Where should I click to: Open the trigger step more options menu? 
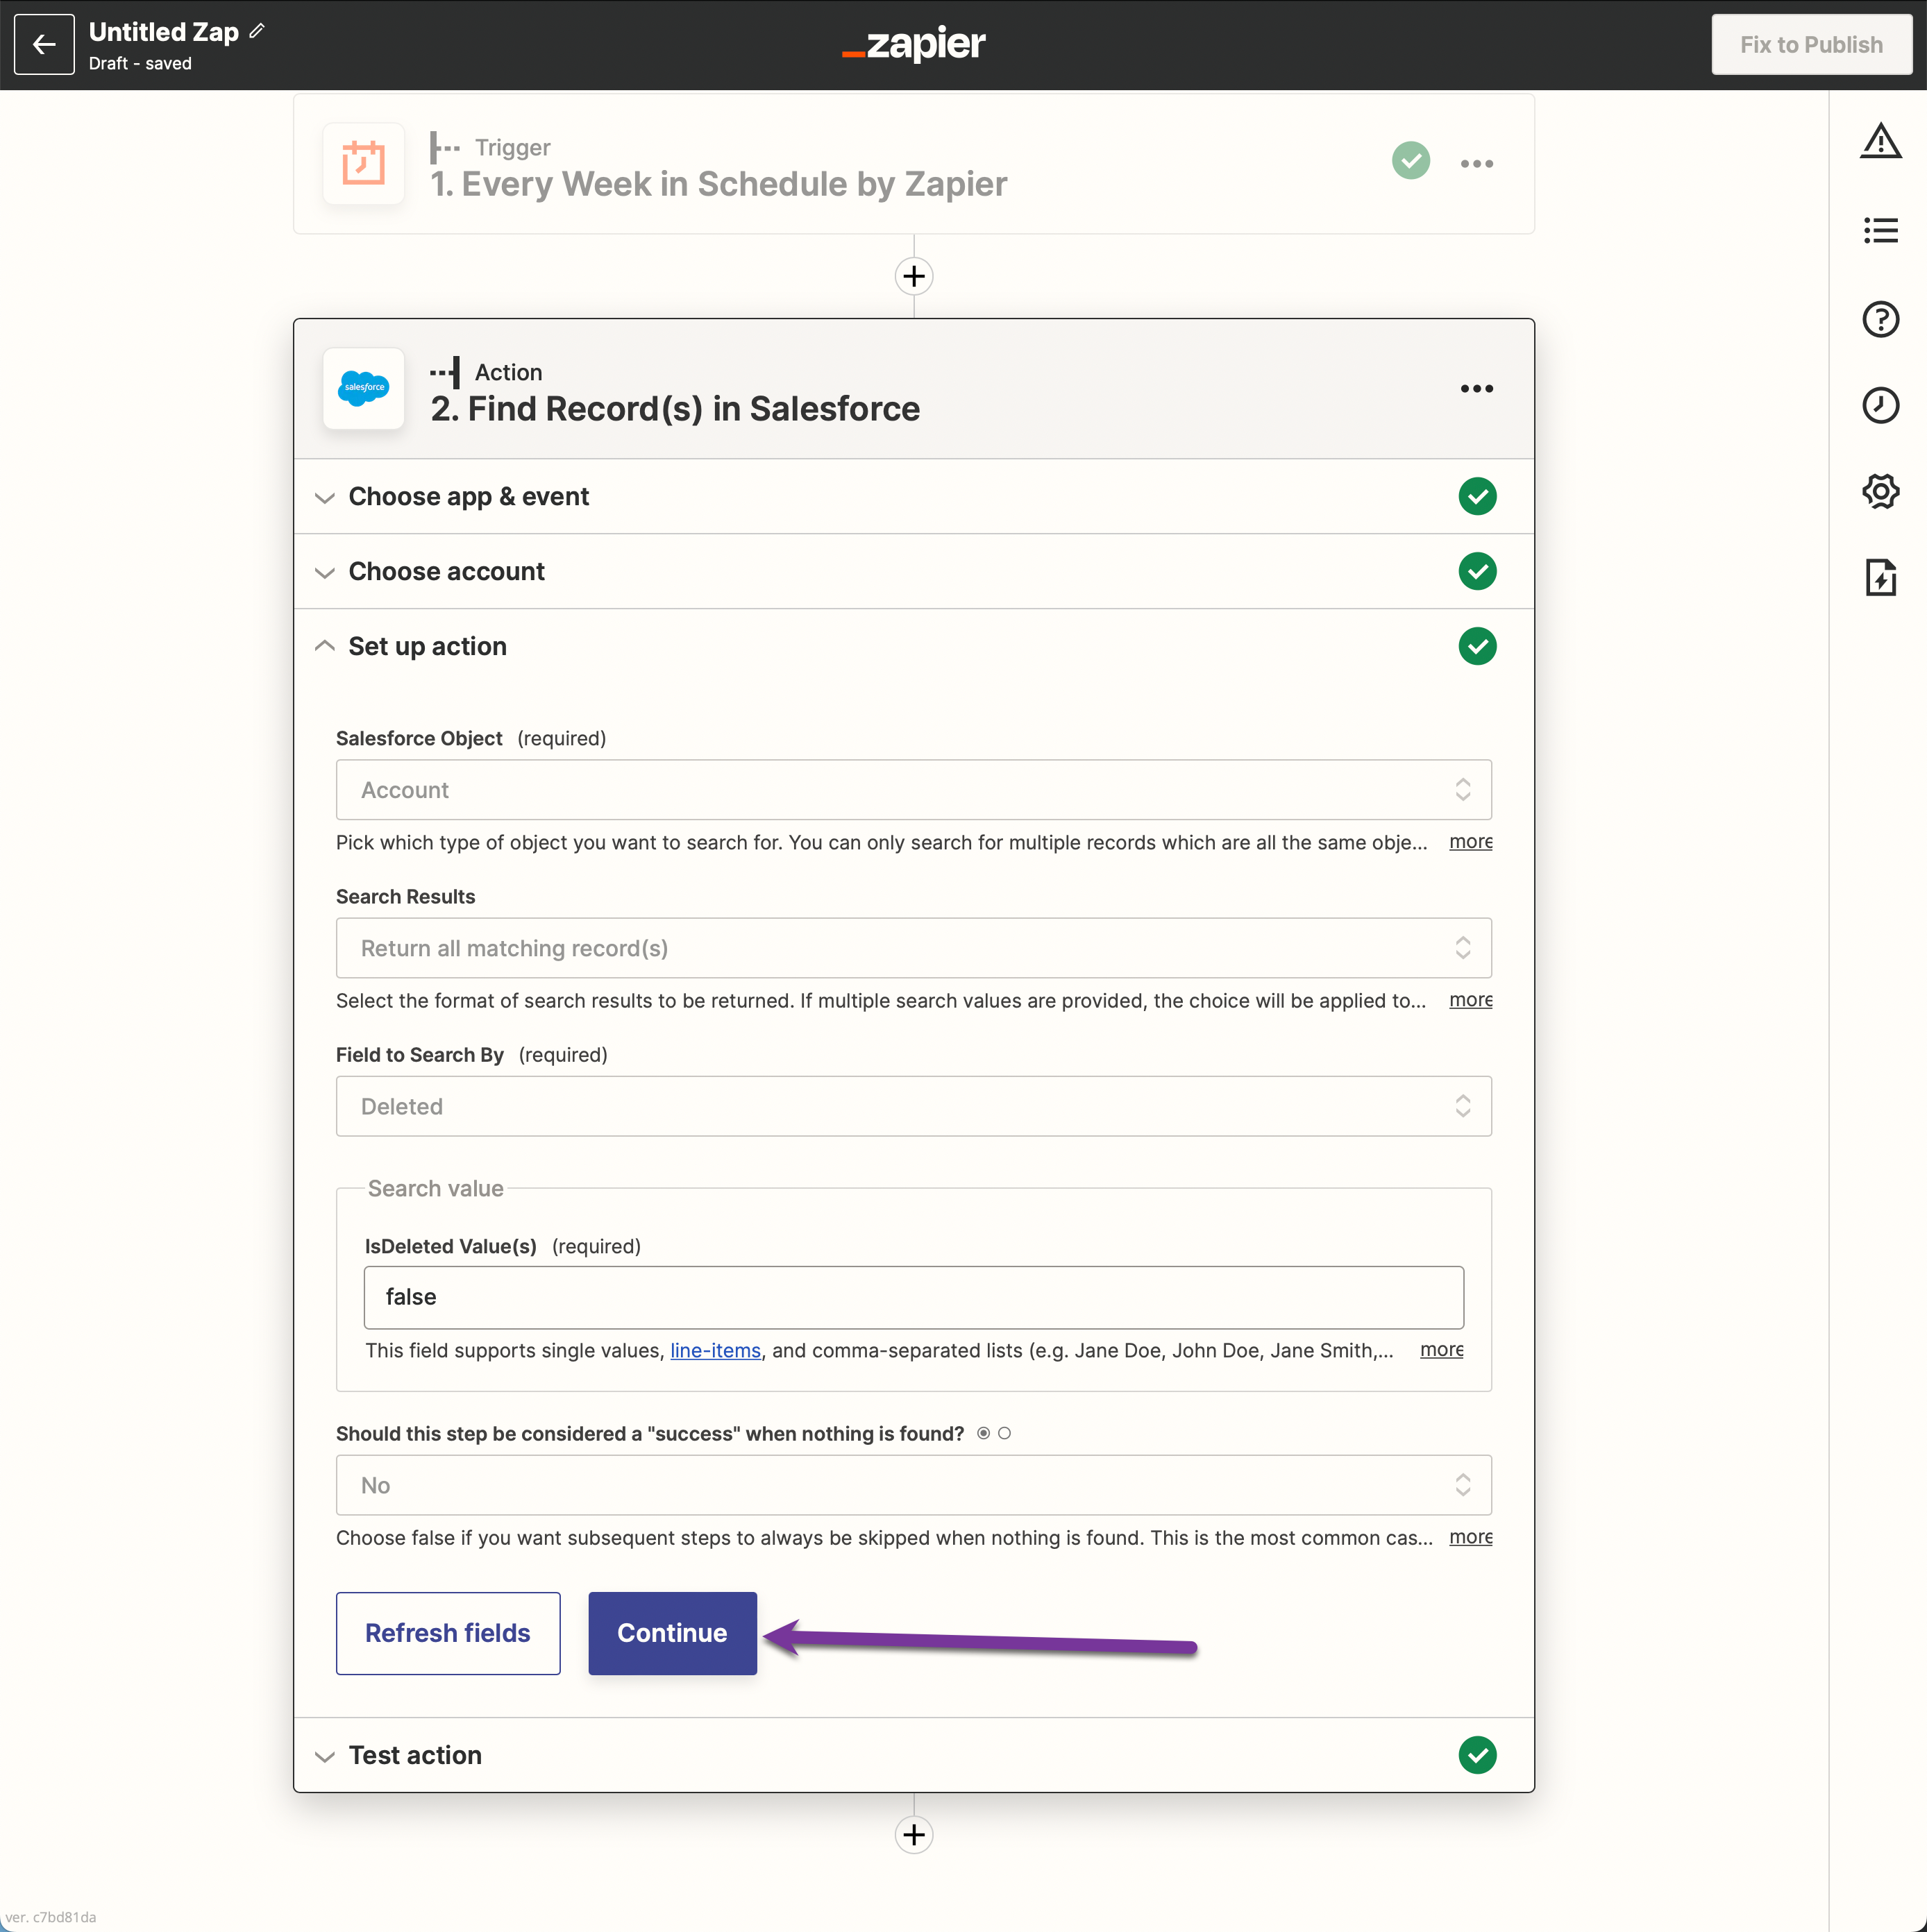point(1476,163)
